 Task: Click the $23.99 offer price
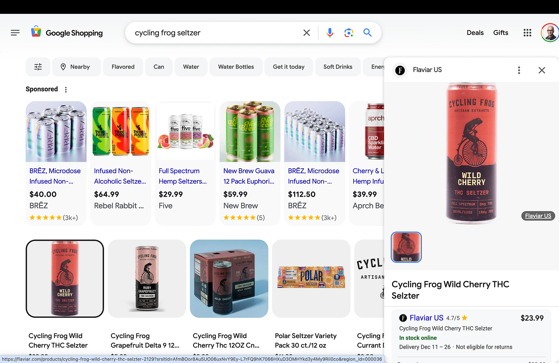coord(532,318)
